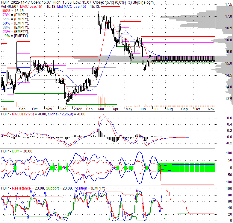Click the 15.5 price axis label
Screen dimensions: 233x223
click(229, 52)
